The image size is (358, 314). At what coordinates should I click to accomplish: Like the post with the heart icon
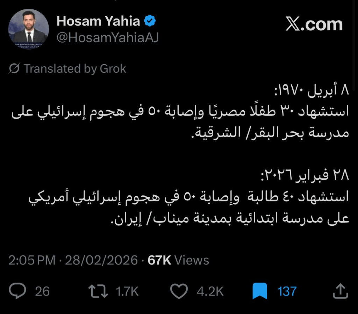coord(179,291)
